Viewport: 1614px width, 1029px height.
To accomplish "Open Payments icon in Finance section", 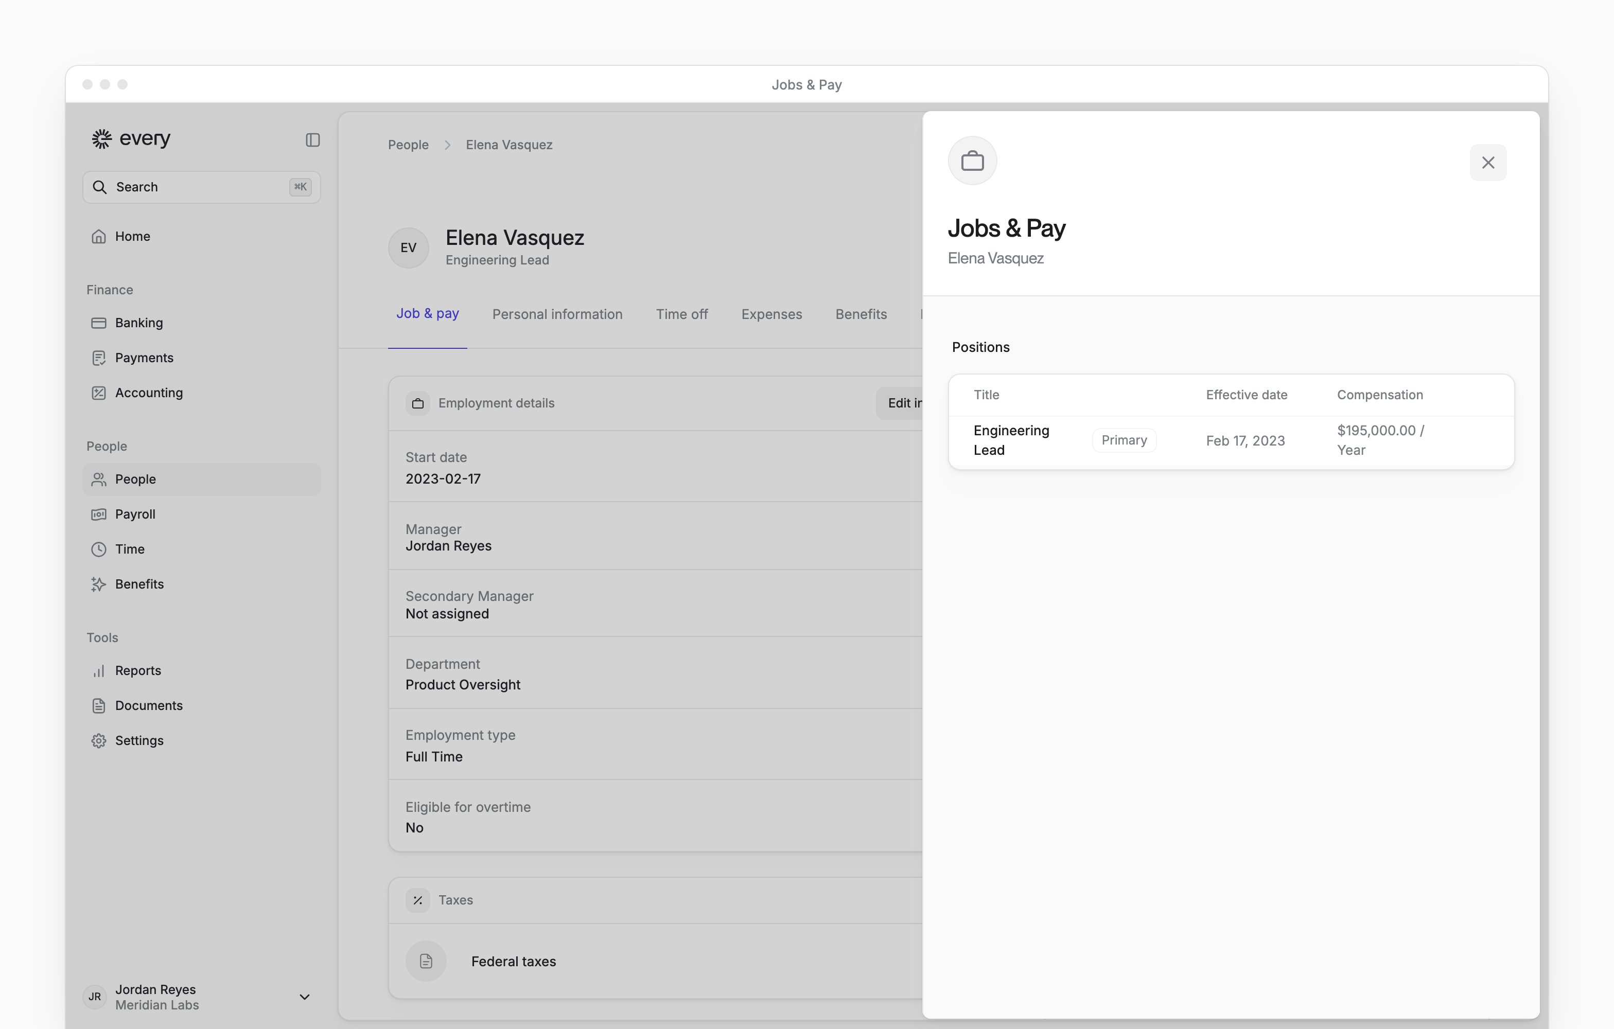I will point(98,358).
